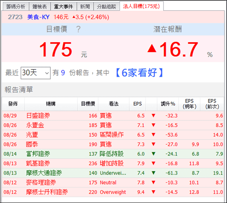
Task: Select the 國泰 institution name
Action: [32, 144]
